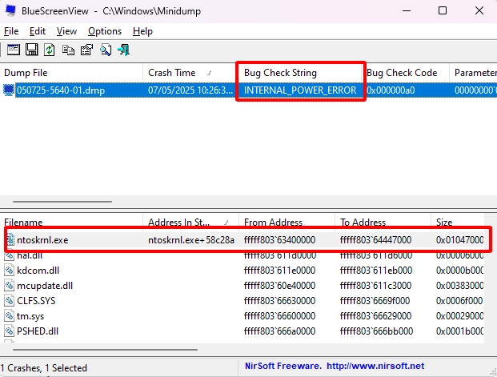The height and width of the screenshot is (377, 497).
Task: Copy selected items using the toolbar icon
Action: [x=68, y=50]
